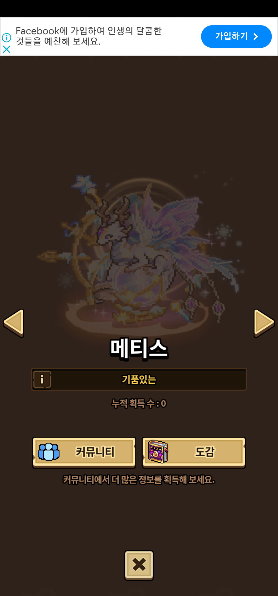Open the 도감 button
The height and width of the screenshot is (596, 278).
coord(194,452)
